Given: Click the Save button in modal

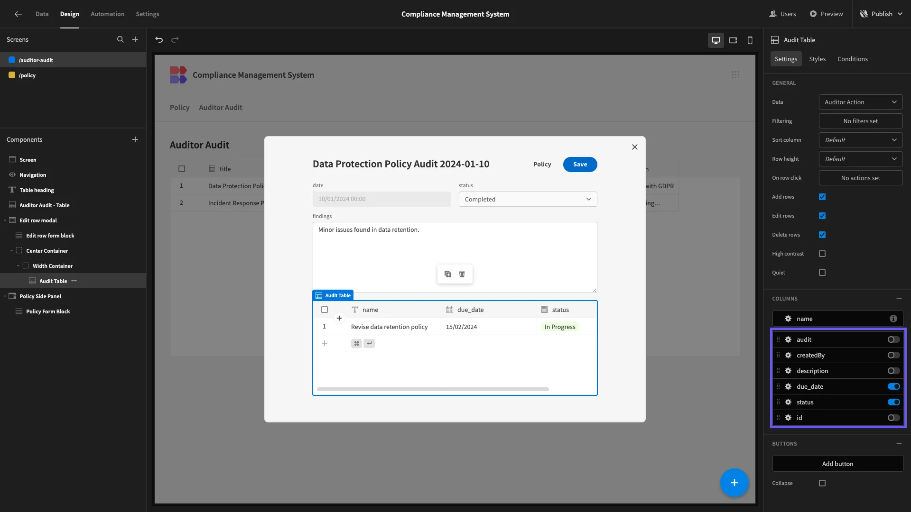Looking at the screenshot, I should (580, 165).
